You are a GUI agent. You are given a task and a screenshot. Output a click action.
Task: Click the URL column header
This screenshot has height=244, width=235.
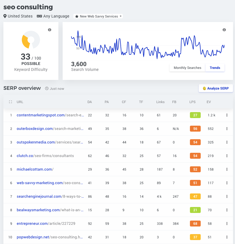tap(20, 102)
